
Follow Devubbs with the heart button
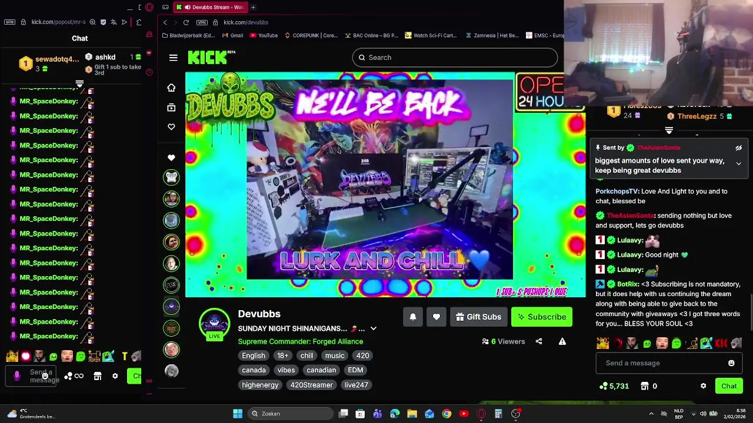coord(437,317)
